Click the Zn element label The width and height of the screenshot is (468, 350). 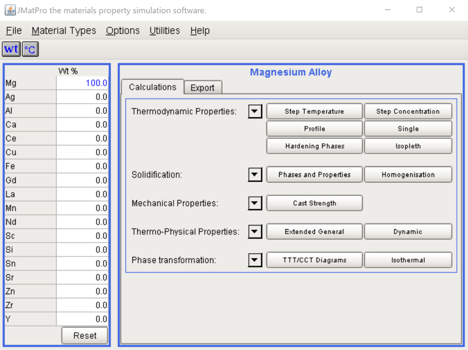coord(10,292)
